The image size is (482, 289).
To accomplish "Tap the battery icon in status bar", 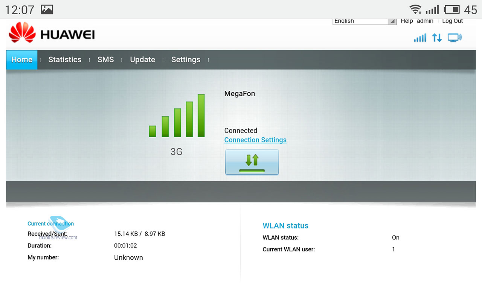I will point(452,9).
